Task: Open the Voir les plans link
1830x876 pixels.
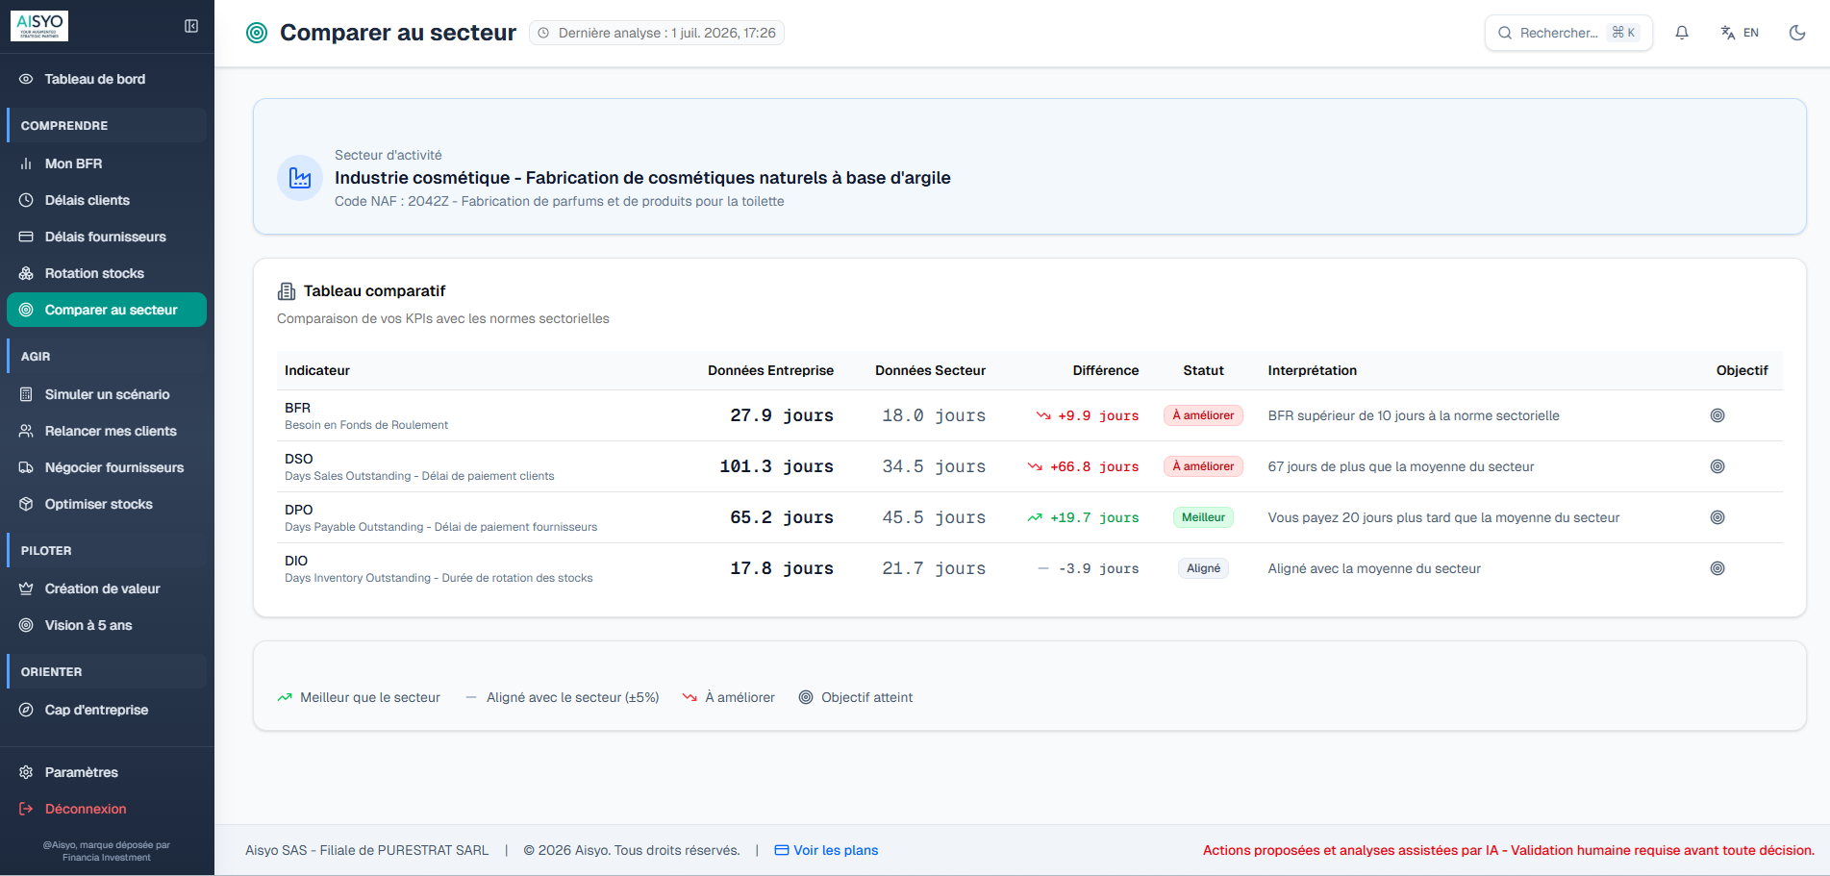Action: [x=835, y=850]
